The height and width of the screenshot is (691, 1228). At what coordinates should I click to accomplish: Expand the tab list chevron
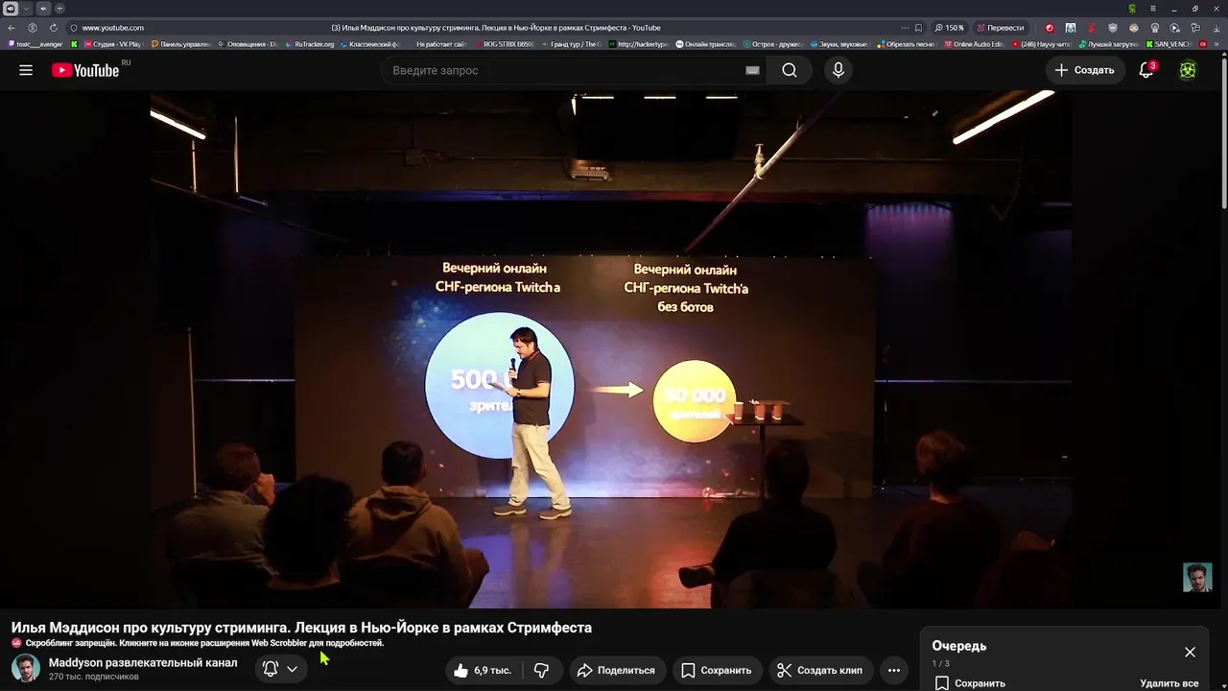click(x=27, y=9)
